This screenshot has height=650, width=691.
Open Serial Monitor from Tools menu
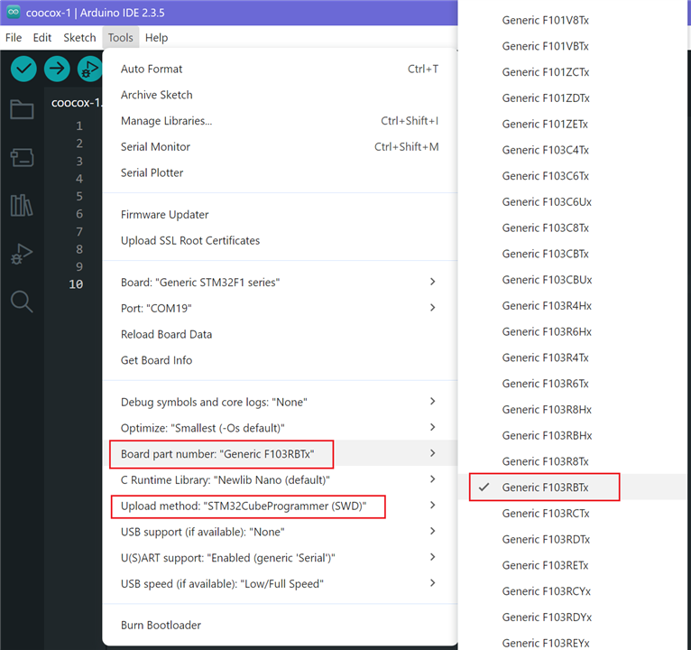(x=280, y=147)
